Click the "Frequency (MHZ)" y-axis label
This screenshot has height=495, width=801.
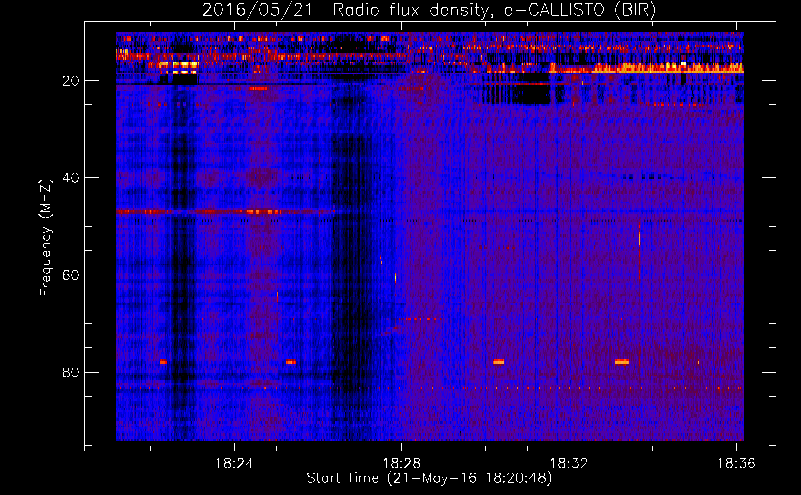[46, 238]
